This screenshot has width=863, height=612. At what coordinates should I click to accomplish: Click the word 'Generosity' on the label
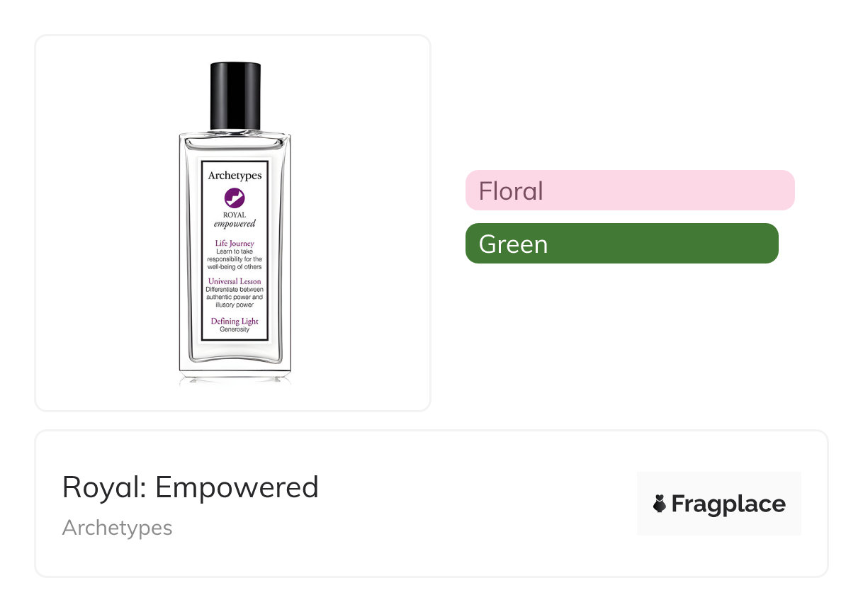(235, 329)
